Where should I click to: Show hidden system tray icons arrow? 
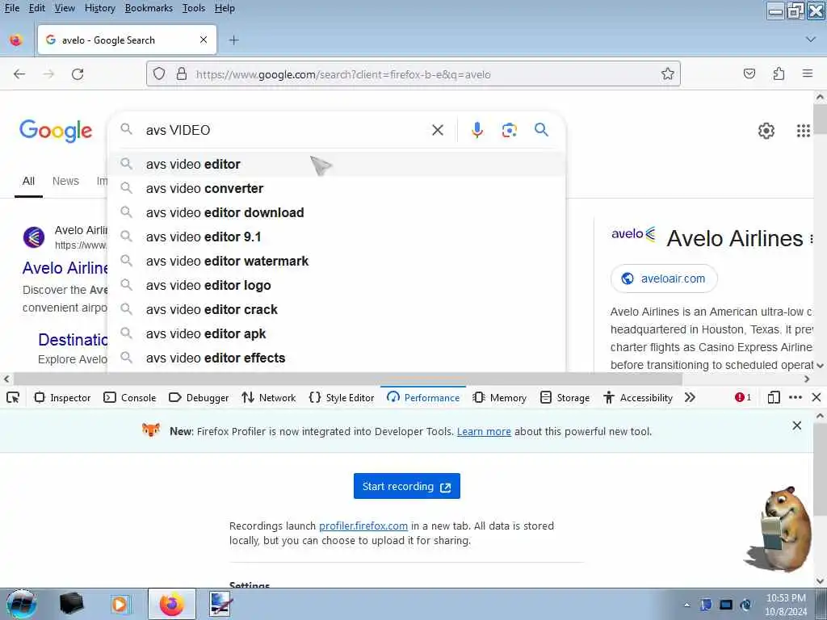click(x=686, y=605)
